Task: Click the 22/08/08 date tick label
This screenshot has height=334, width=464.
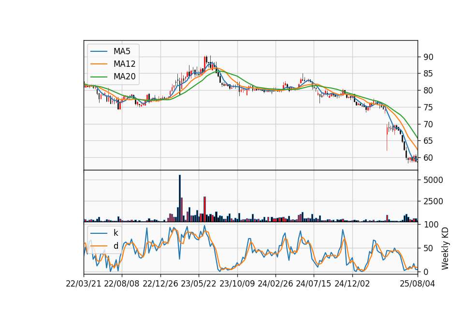Action: point(122,284)
